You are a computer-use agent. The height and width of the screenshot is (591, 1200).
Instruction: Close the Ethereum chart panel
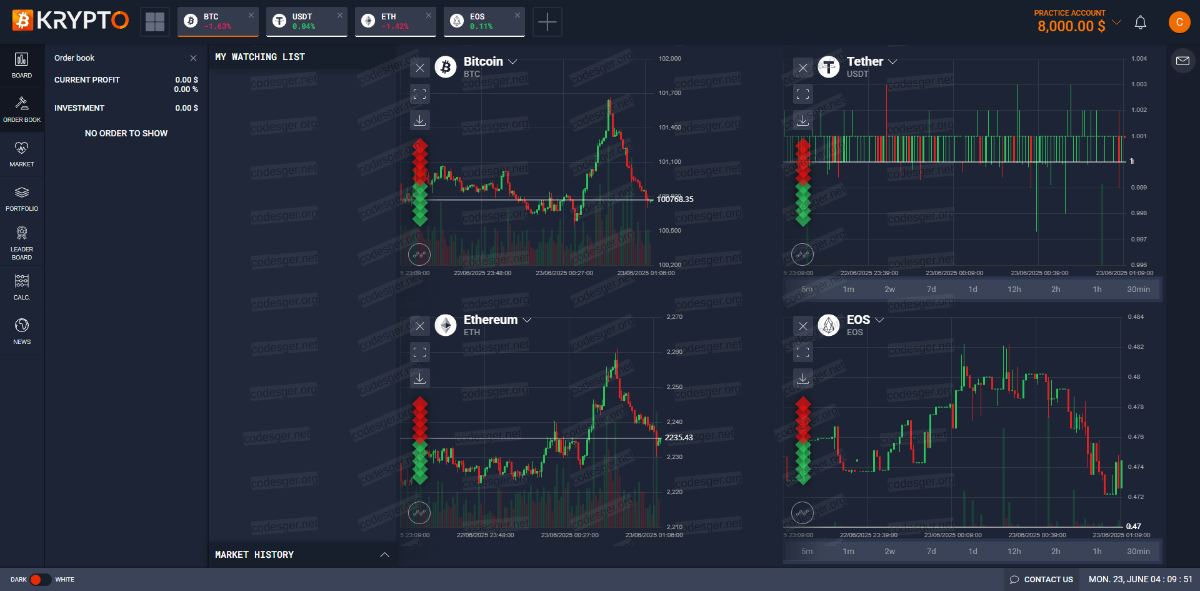pos(420,326)
